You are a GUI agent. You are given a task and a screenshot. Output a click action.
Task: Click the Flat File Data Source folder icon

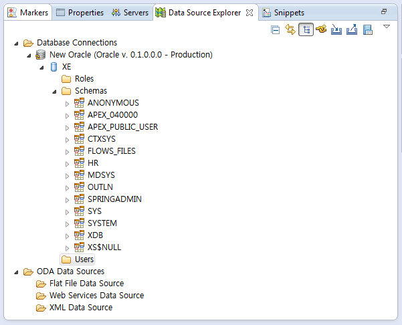41,284
